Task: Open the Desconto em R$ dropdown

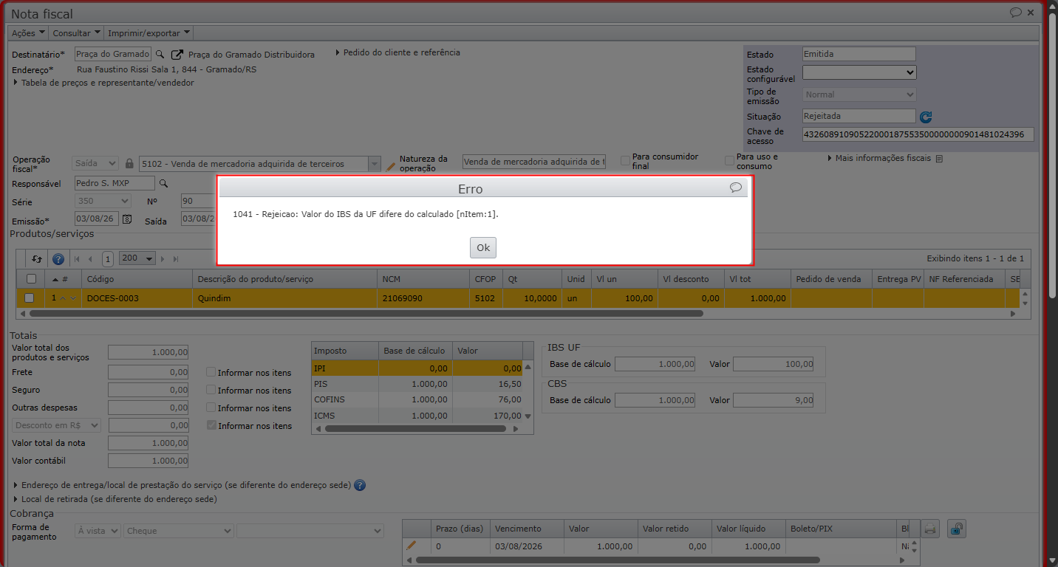Action: (x=56, y=425)
